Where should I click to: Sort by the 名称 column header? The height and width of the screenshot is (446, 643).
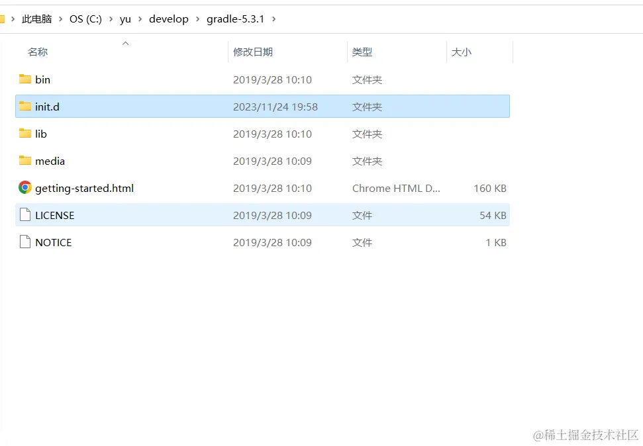[x=38, y=52]
